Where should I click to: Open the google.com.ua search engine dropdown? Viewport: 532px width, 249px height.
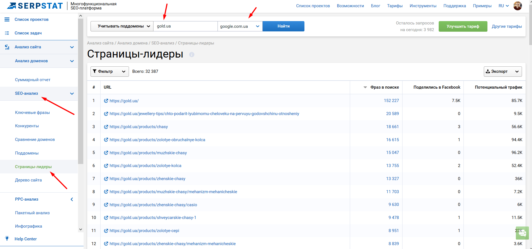tap(240, 26)
